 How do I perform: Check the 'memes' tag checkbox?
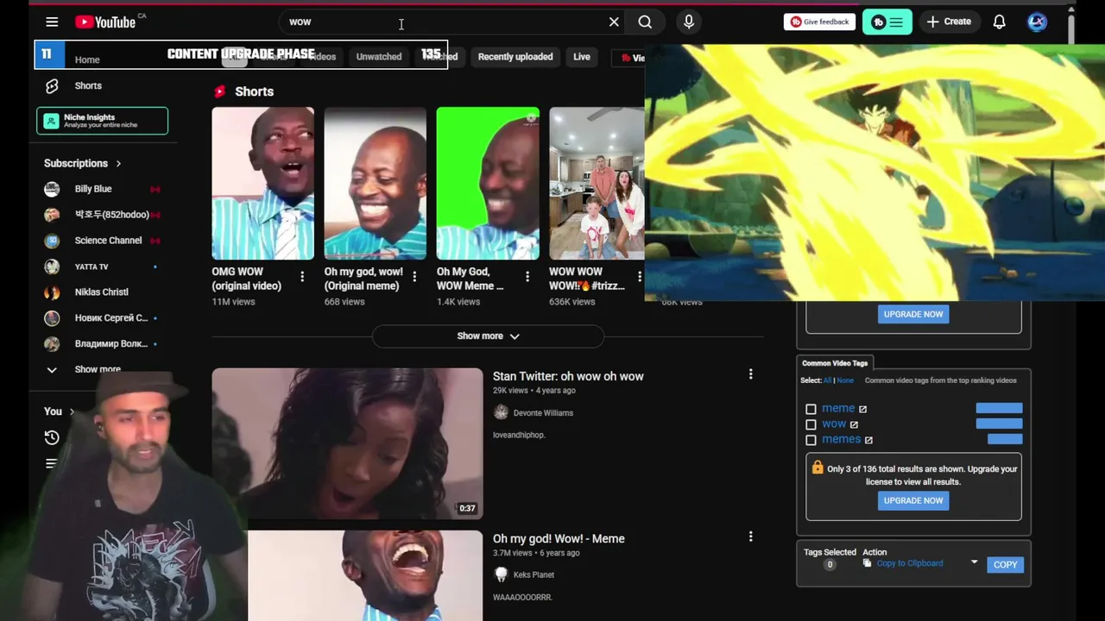coord(811,440)
